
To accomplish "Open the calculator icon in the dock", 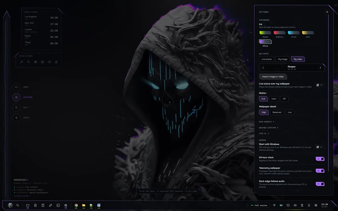I will [43, 205].
